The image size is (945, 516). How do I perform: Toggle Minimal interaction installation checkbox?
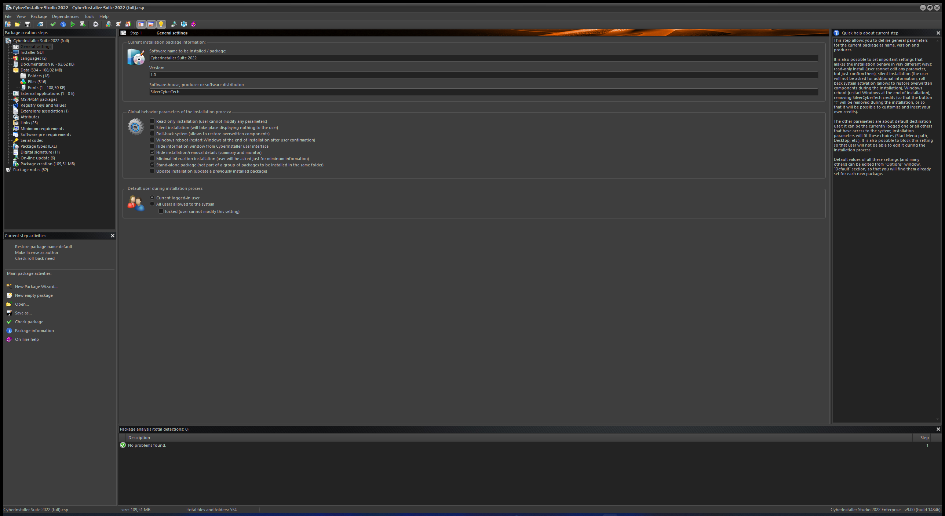tap(152, 158)
